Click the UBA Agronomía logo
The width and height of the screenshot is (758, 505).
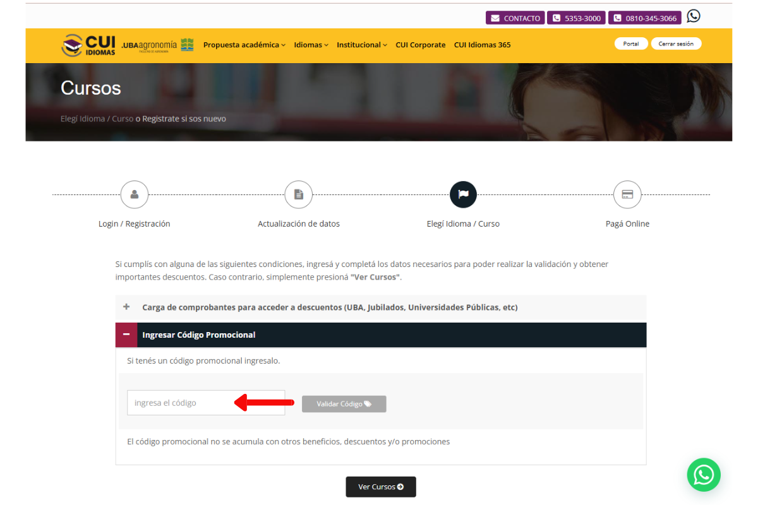click(x=157, y=45)
